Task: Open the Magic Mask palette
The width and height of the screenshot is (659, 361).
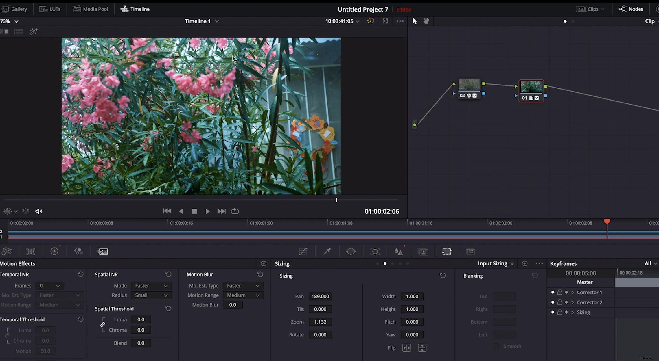Action: tap(423, 251)
